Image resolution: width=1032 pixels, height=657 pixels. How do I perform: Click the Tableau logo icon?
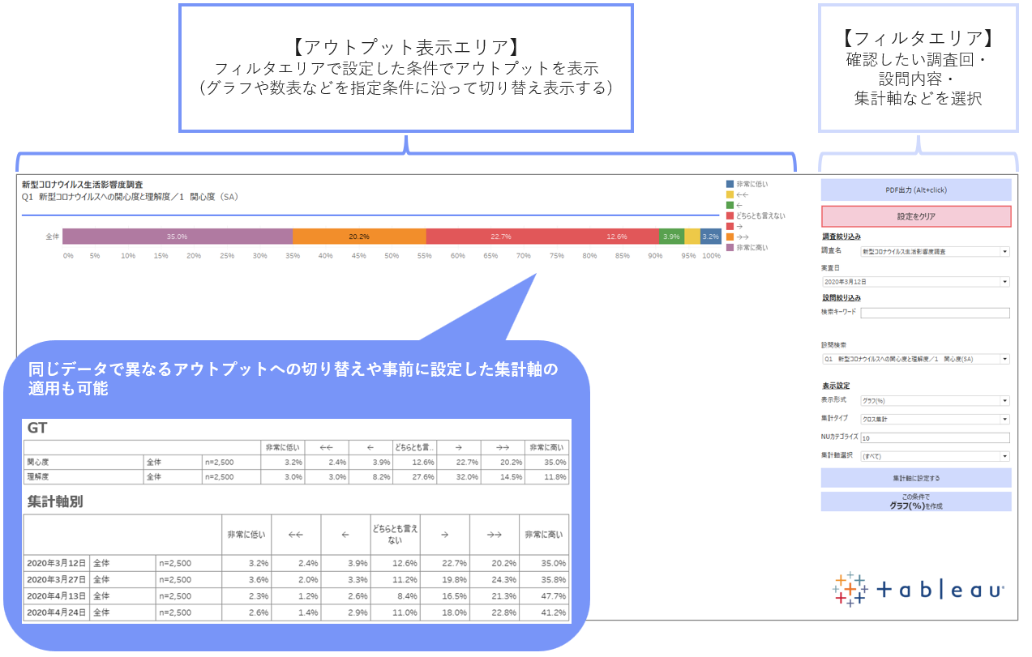850,590
